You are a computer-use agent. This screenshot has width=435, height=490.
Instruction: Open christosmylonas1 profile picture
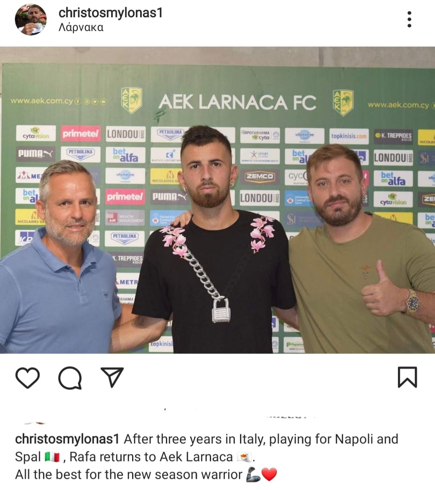click(x=31, y=19)
